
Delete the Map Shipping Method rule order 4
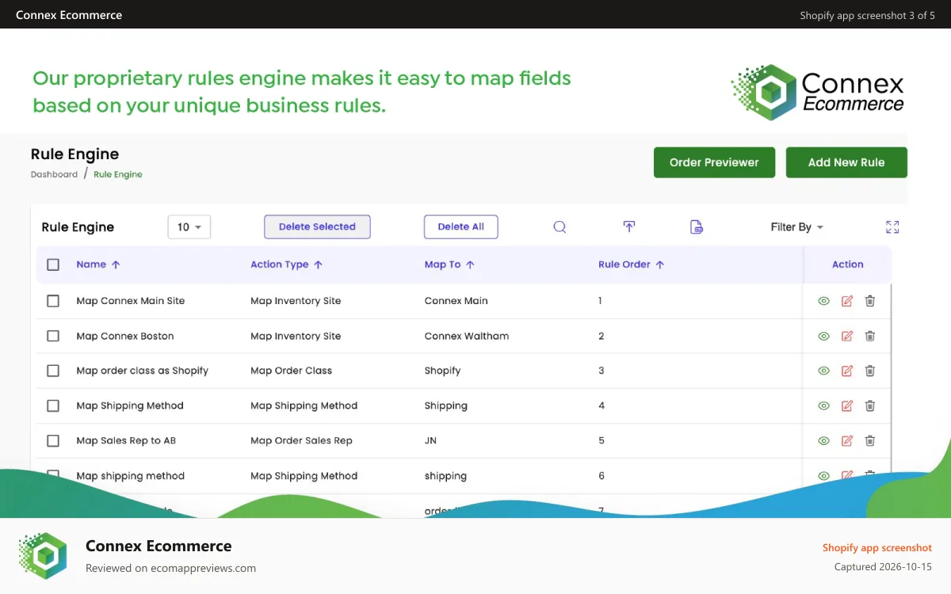pyautogui.click(x=869, y=406)
